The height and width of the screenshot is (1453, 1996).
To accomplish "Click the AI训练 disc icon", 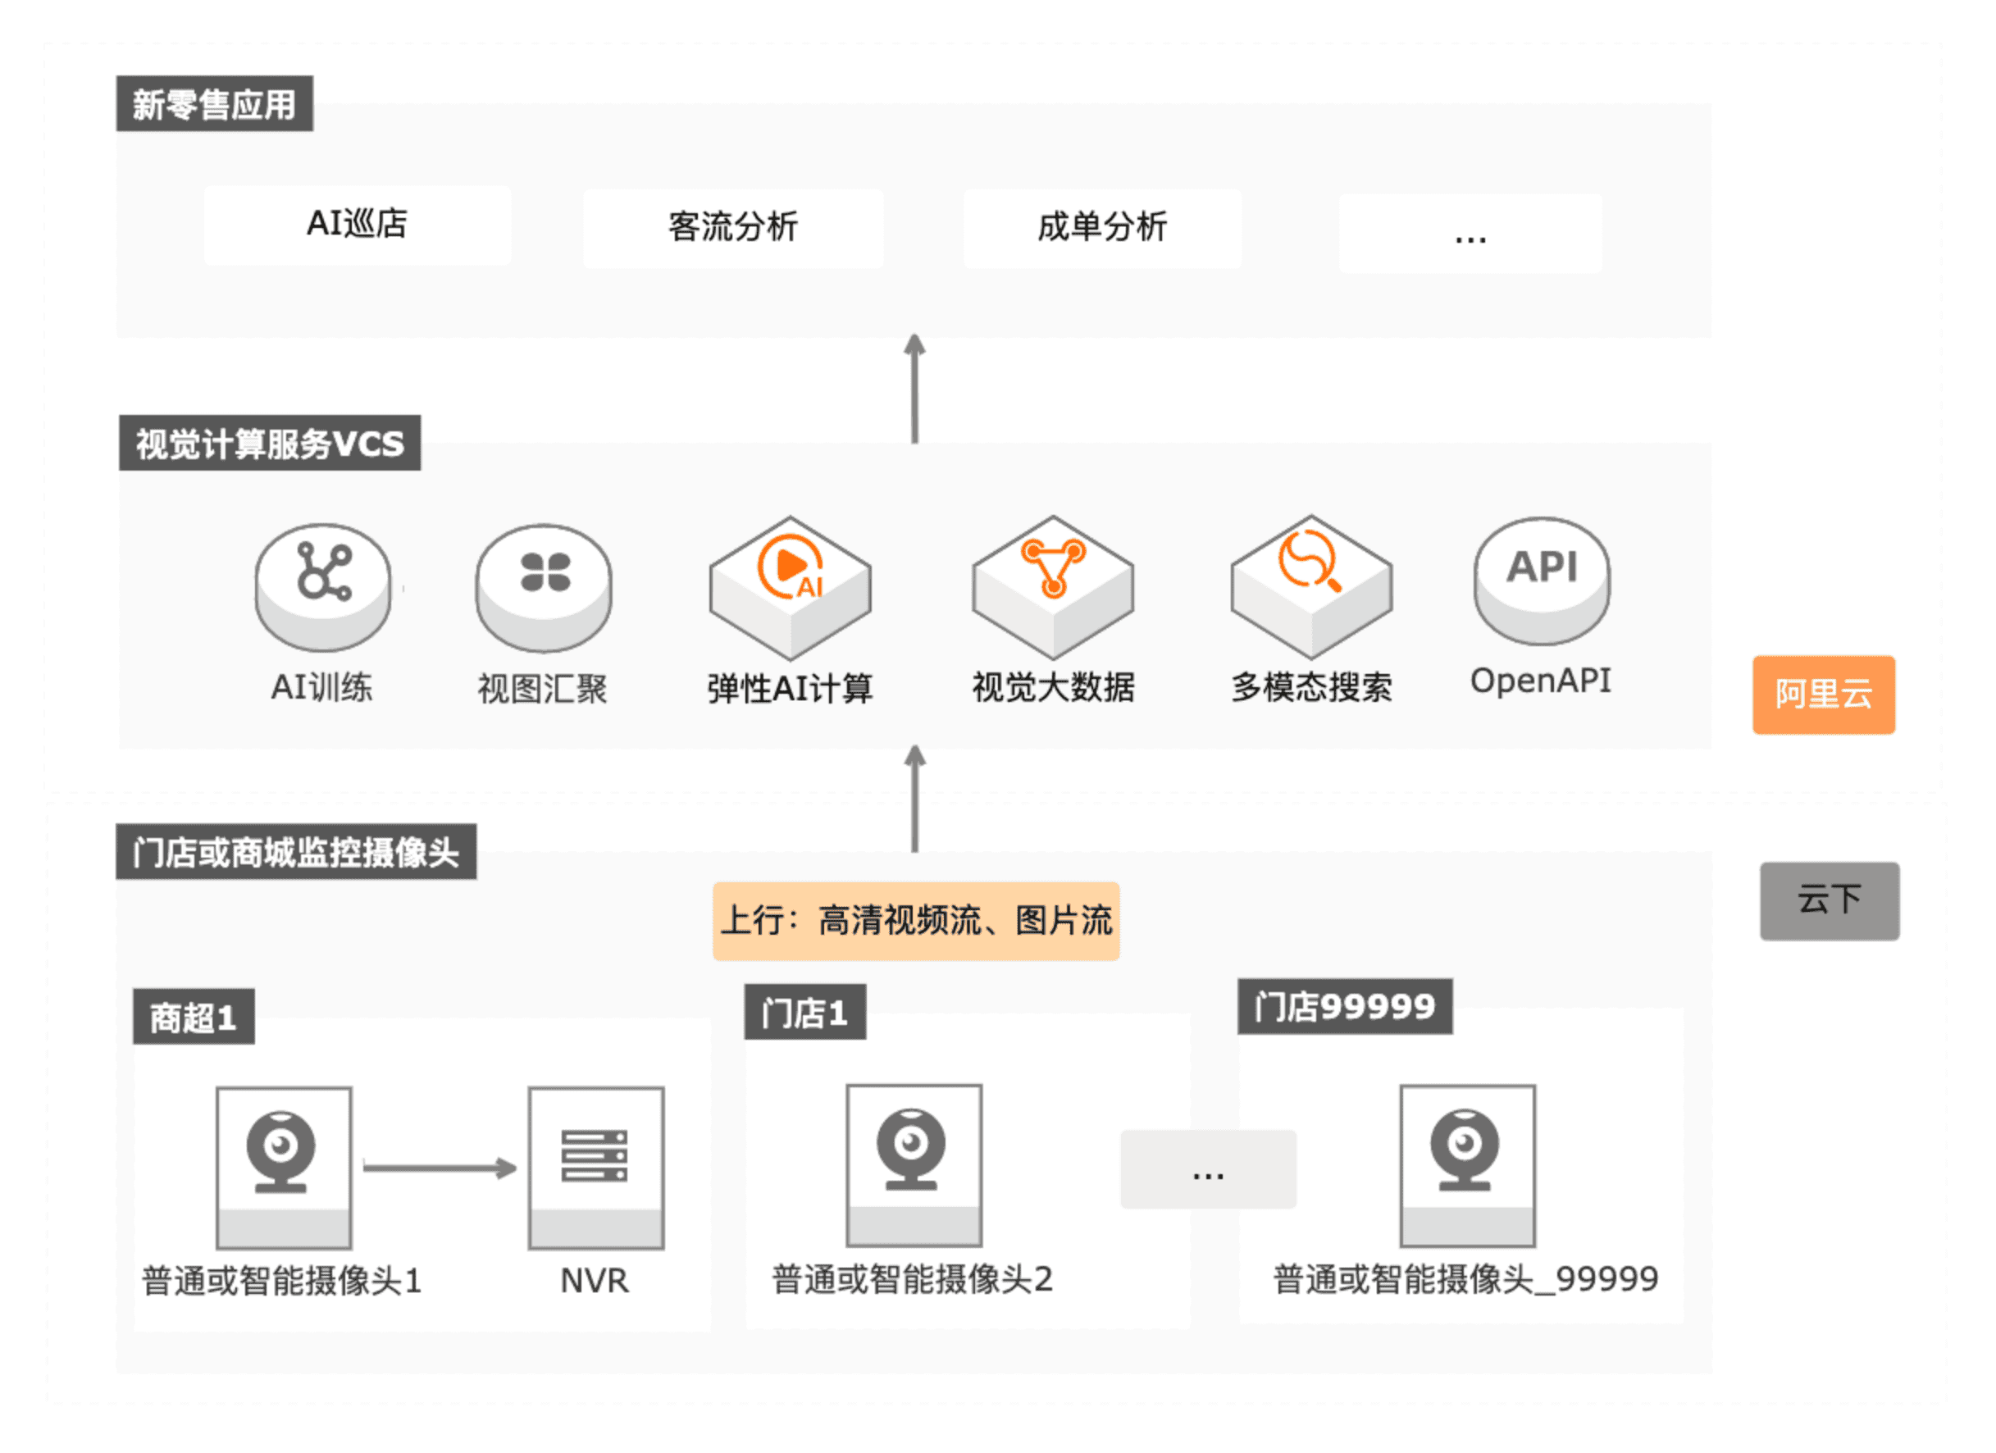I will click(x=322, y=586).
